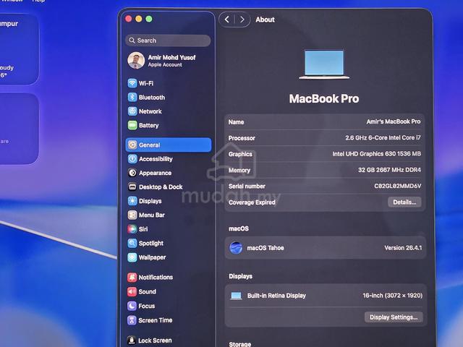Open Notifications bell icon

tap(132, 278)
